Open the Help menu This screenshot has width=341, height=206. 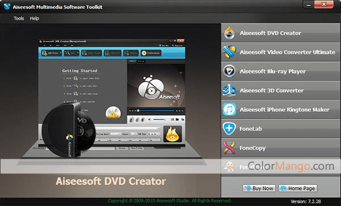pos(34,19)
